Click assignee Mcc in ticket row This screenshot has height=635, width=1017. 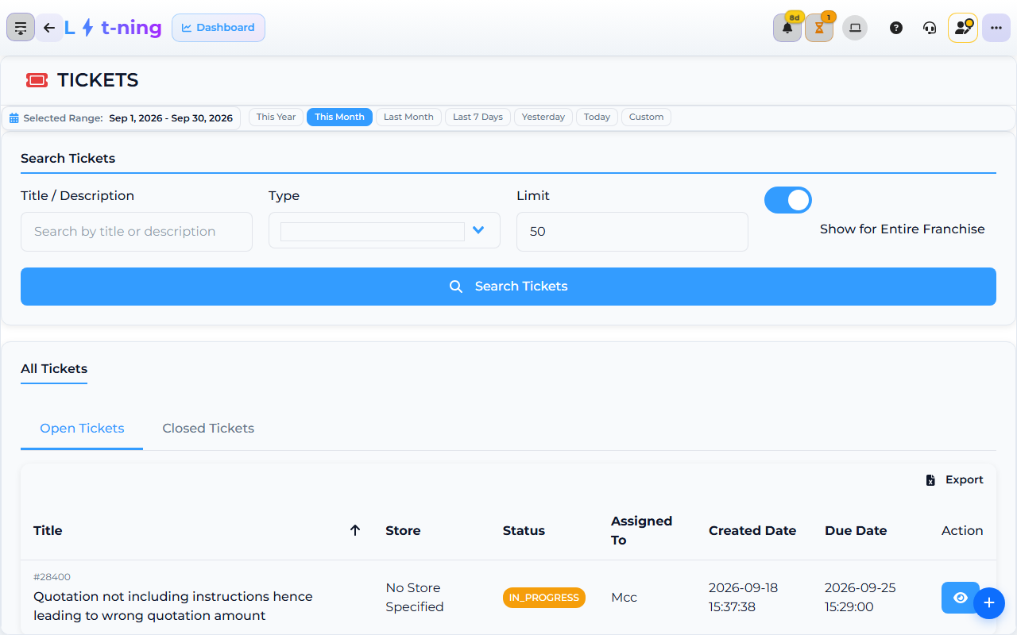[x=624, y=598]
